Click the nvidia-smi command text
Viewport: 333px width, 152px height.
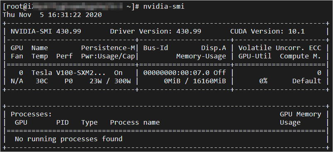[164, 7]
